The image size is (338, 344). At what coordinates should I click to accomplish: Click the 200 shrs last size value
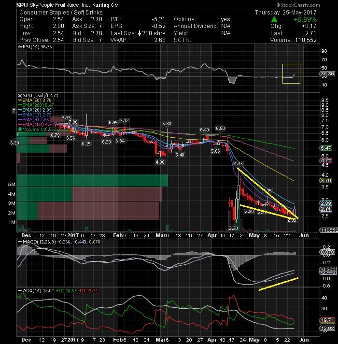click(x=154, y=33)
